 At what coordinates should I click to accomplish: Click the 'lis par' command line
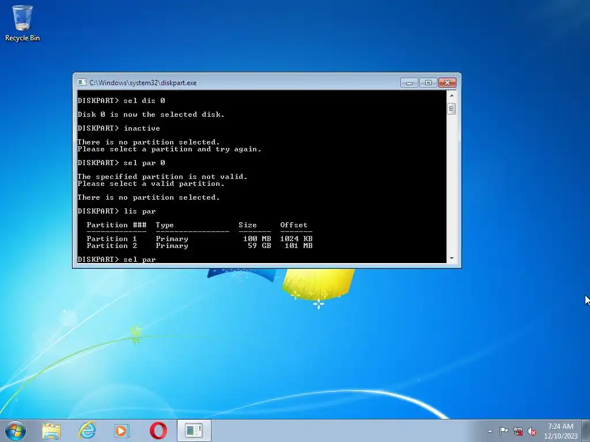[x=116, y=211]
